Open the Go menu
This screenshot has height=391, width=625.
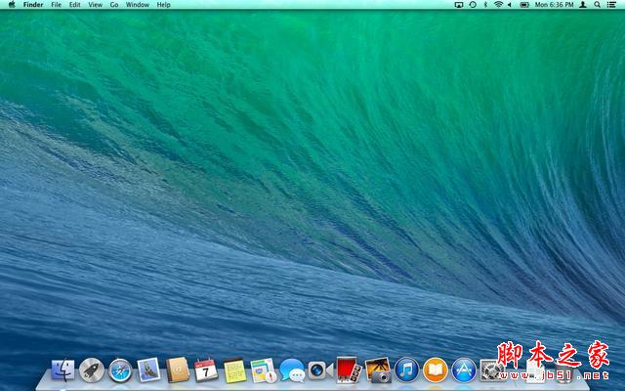114,5
